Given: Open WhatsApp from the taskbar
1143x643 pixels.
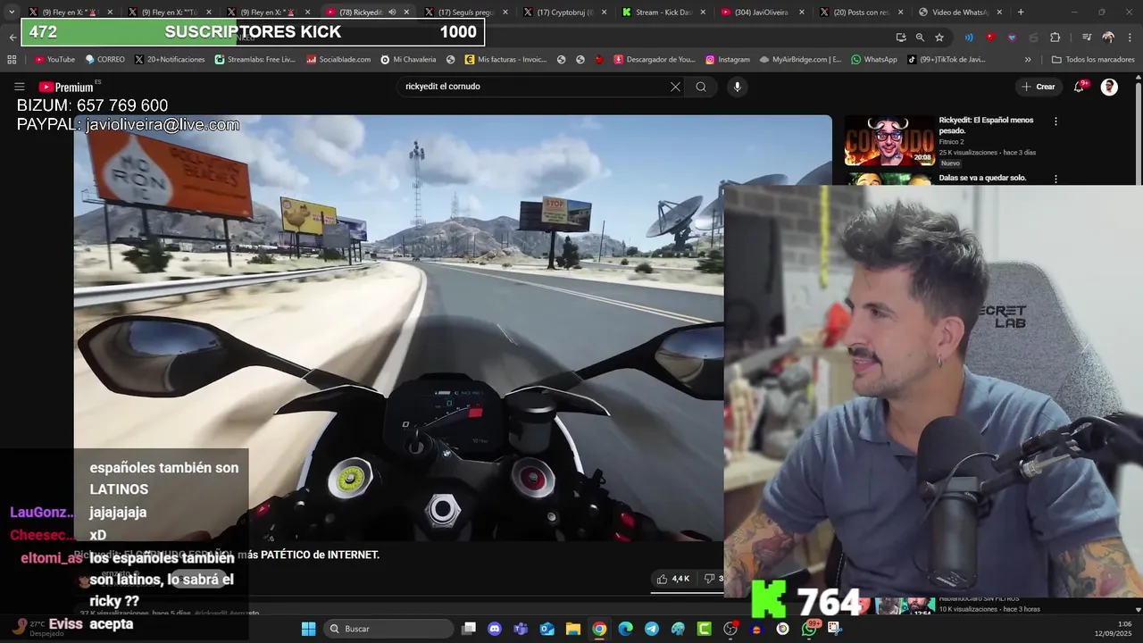Looking at the screenshot, I should tap(809, 629).
